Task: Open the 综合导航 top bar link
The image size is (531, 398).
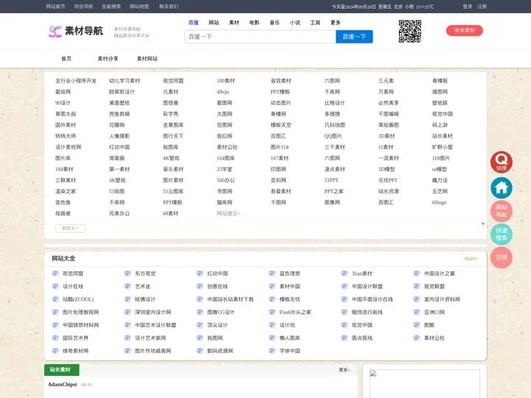Action: point(83,7)
